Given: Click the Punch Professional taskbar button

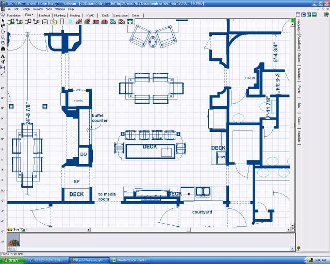Looking at the screenshot, I should [x=90, y=260].
